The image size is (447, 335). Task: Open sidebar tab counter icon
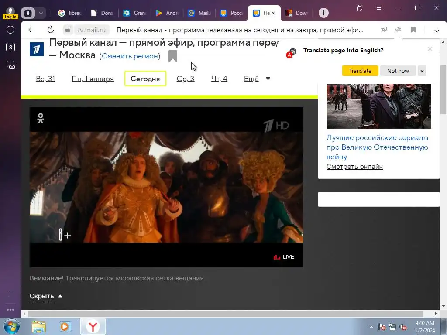[x=10, y=47]
